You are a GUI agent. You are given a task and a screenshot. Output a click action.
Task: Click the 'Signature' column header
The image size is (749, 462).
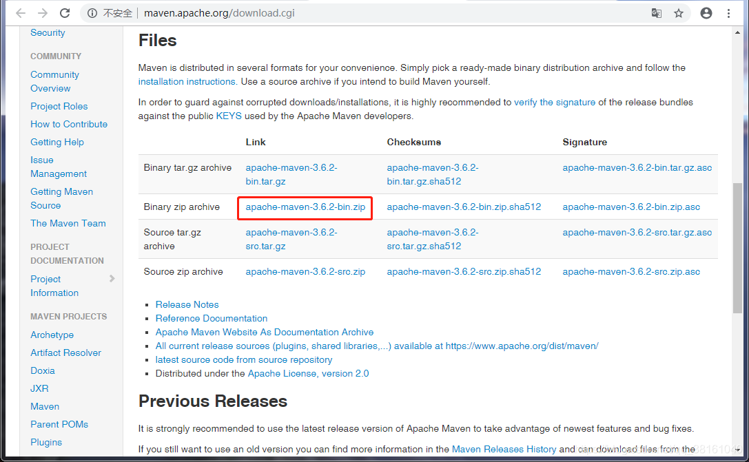(585, 143)
